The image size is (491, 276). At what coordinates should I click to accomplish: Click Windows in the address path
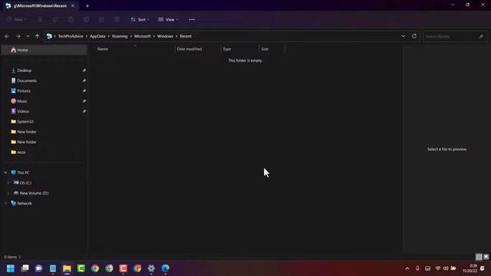coord(165,36)
